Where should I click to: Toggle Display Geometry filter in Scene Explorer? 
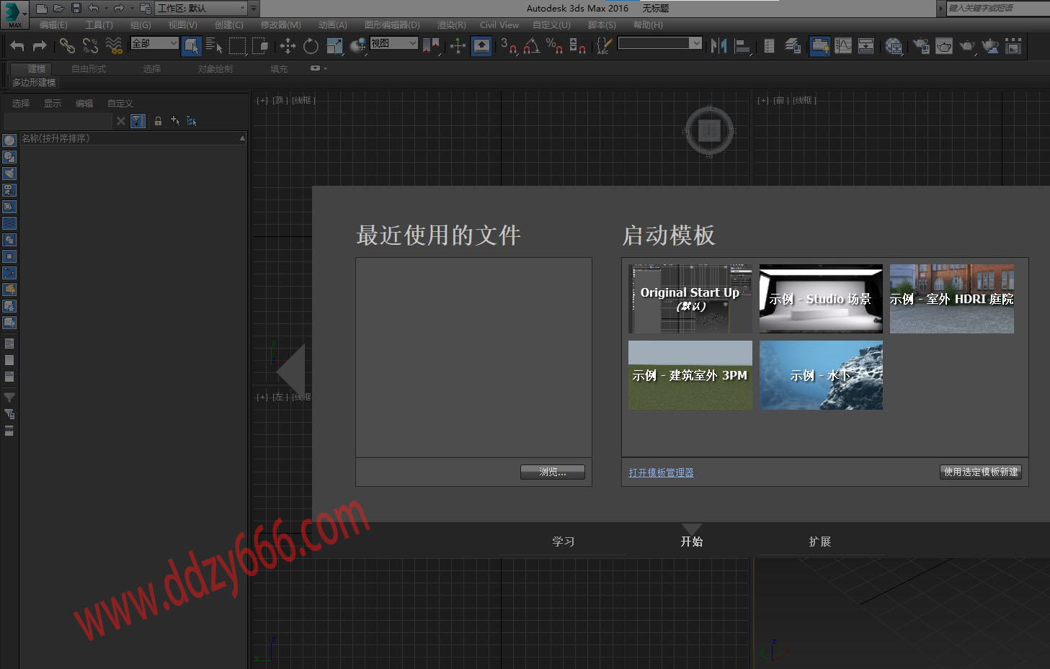click(x=9, y=140)
